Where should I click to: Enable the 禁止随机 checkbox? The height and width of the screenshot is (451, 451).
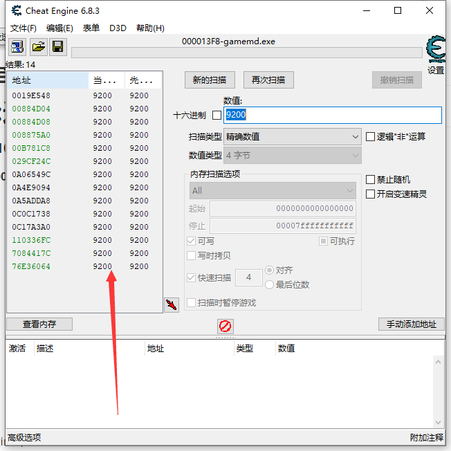coord(371,180)
